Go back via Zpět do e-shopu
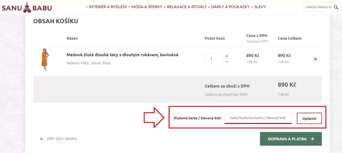Screen dimensions: 342x153 click(61, 139)
